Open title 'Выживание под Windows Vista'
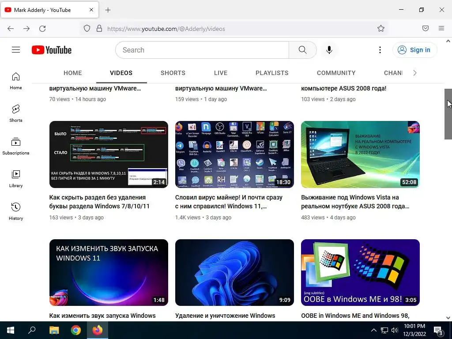The height and width of the screenshot is (339, 452). pos(355,202)
